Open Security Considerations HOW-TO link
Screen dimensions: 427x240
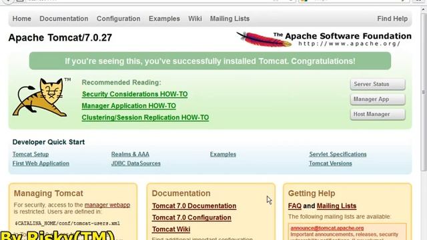point(135,94)
